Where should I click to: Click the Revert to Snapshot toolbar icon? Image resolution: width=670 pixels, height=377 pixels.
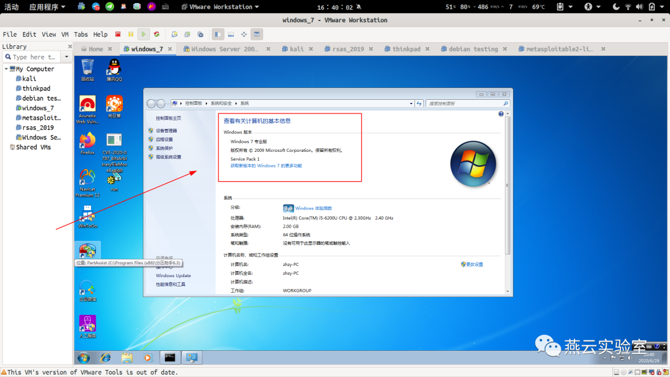pos(187,34)
